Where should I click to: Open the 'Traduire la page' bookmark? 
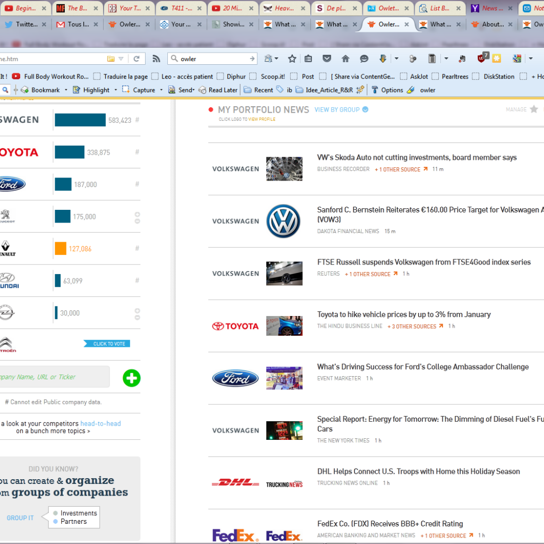tap(121, 76)
